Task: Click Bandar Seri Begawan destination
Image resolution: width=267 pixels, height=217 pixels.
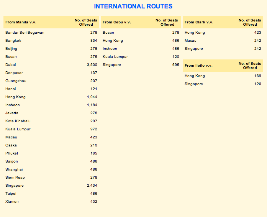Action: pyautogui.click(x=25, y=32)
